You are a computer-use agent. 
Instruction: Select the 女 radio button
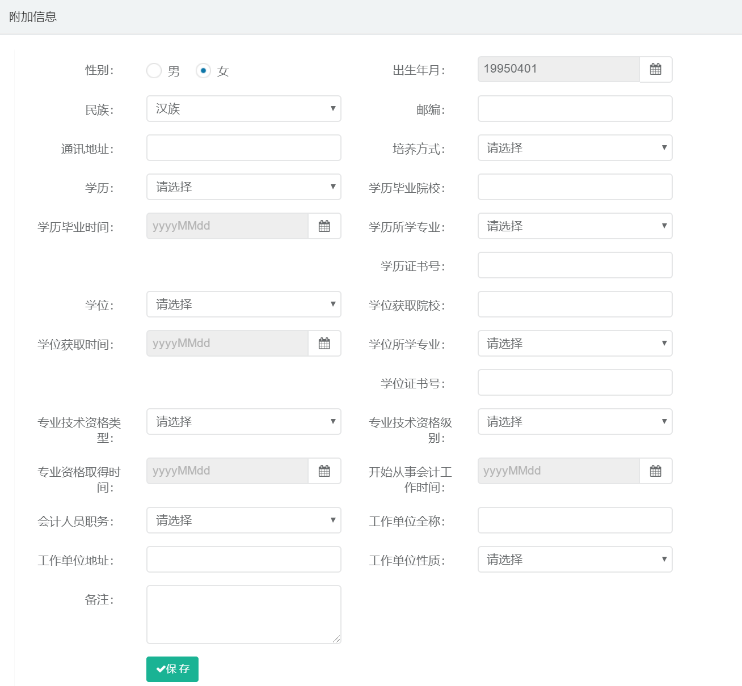click(x=203, y=70)
